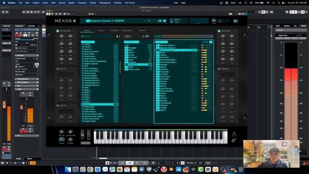Click the grid view icon in preset panel header
Image resolution: width=309 pixels, height=174 pixels.
pyautogui.click(x=211, y=42)
